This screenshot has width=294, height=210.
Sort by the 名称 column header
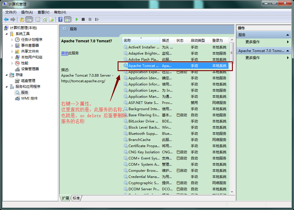pyautogui.click(x=141, y=41)
